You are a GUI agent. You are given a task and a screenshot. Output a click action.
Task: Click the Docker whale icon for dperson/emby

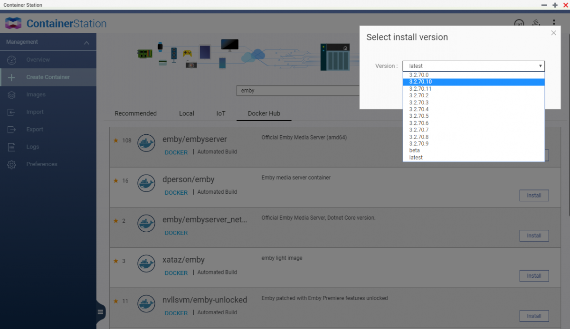pos(146,184)
